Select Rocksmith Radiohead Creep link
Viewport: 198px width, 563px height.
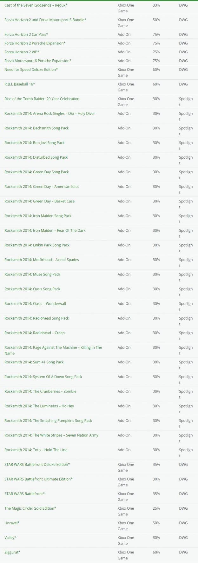click(x=35, y=333)
